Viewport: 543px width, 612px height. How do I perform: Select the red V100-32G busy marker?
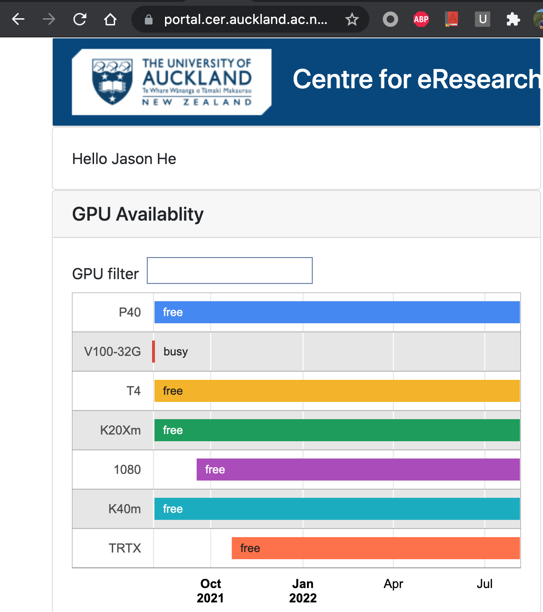153,352
